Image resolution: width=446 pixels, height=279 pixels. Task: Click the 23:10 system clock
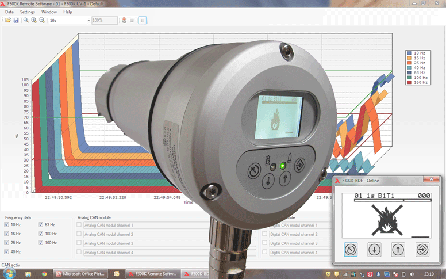[429, 274]
